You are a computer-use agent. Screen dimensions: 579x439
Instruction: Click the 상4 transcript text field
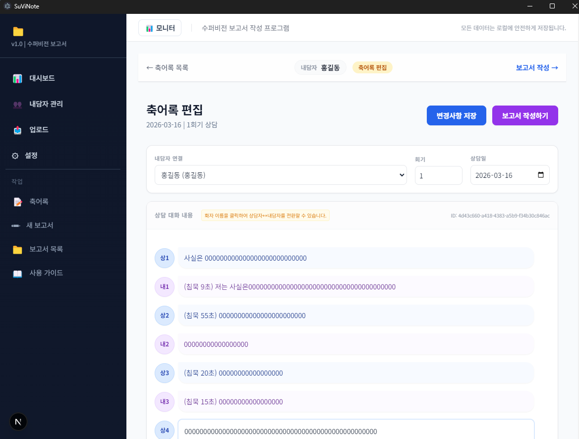[356, 430]
